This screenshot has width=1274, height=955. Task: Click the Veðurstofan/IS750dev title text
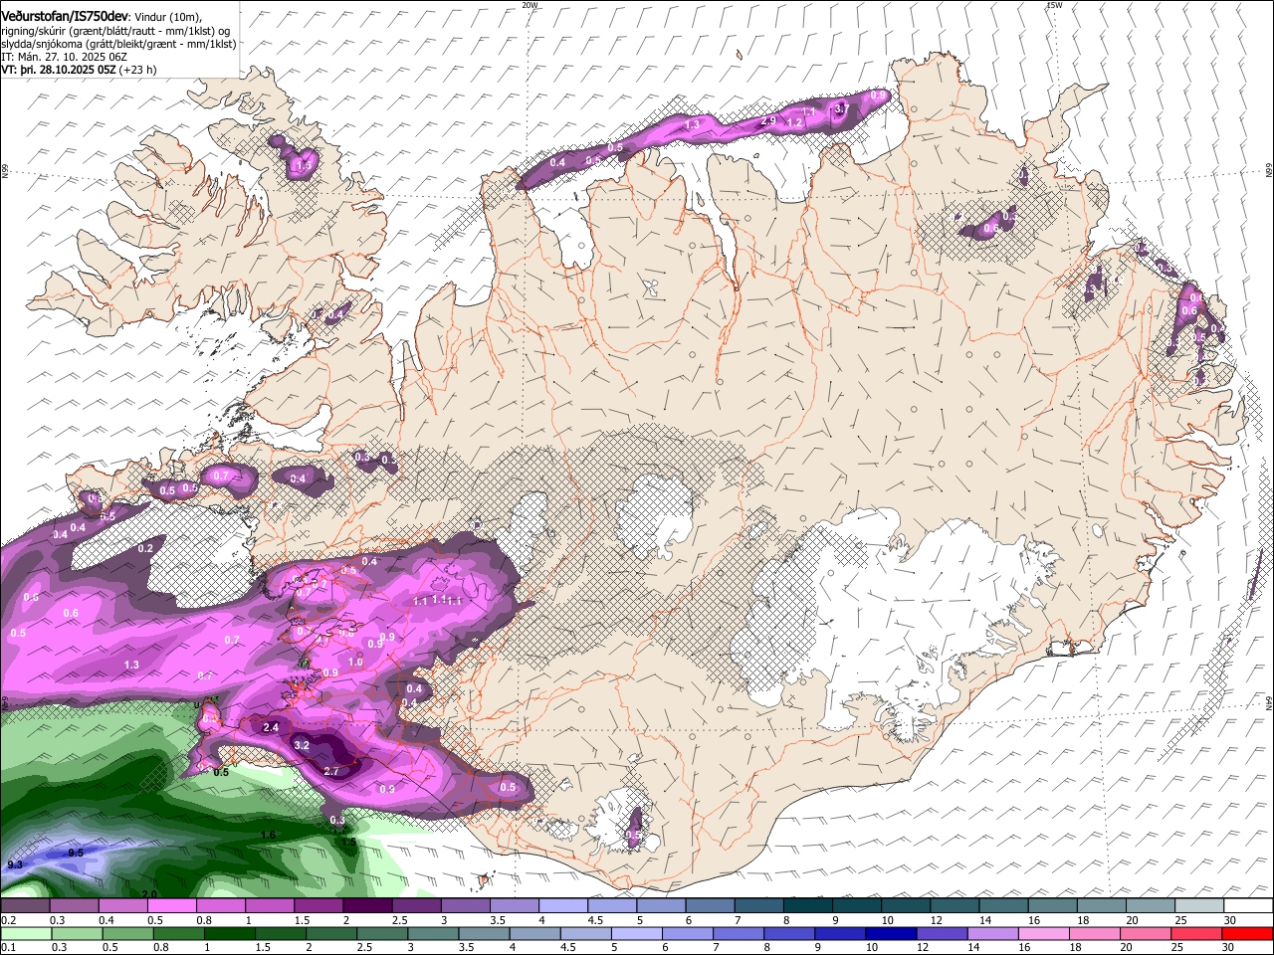point(64,17)
